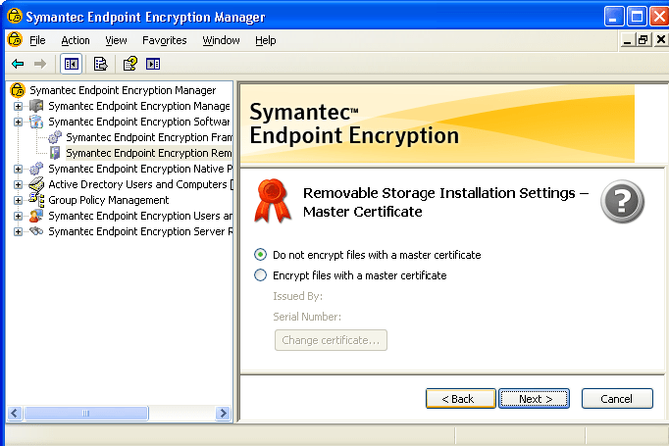
Task: Click the tree pane horizontal scrollbar thumb
Action: coord(85,414)
